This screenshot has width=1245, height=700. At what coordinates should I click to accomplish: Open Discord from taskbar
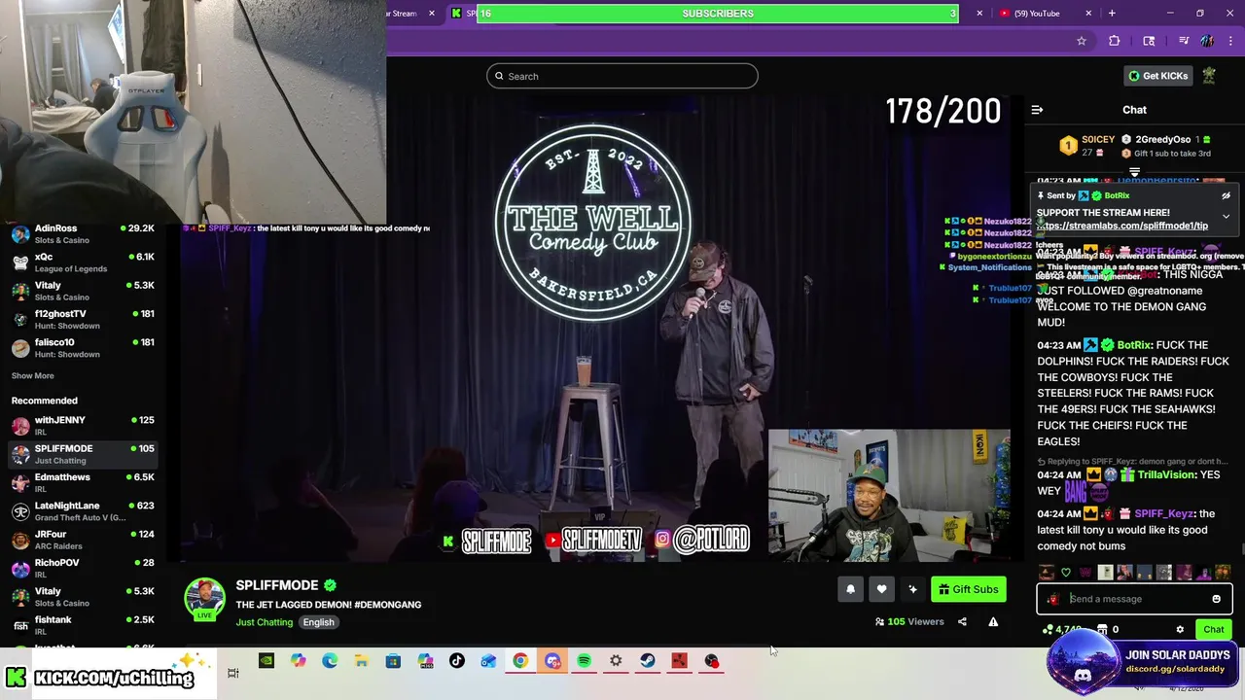pyautogui.click(x=552, y=661)
